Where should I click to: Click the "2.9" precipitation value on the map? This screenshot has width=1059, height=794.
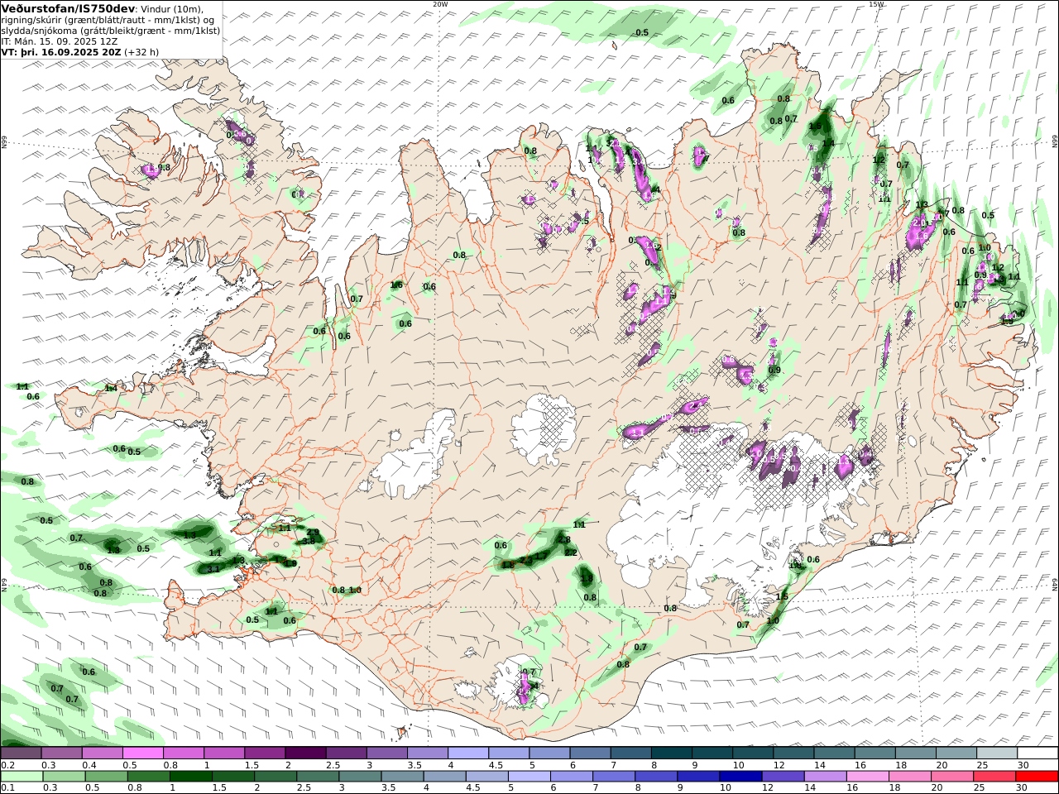pos(313,533)
